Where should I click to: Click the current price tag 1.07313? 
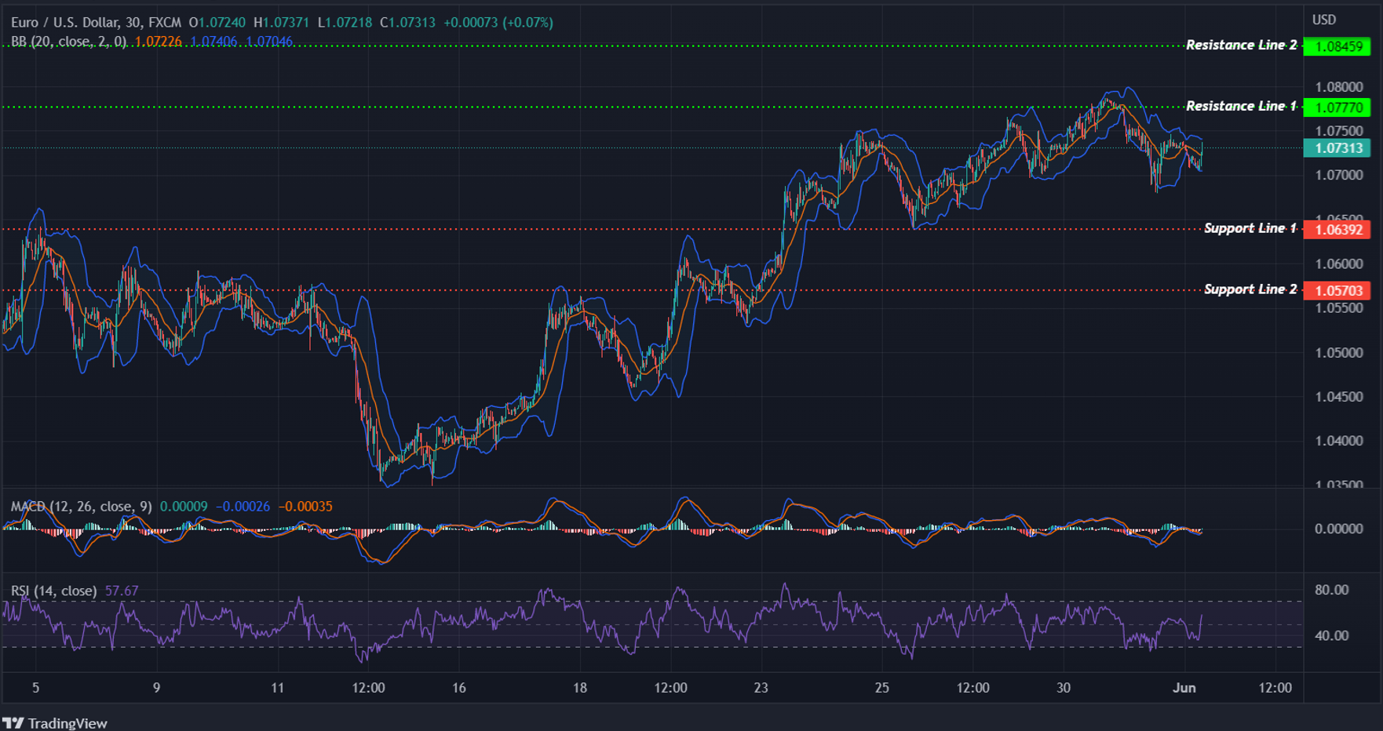coord(1338,148)
